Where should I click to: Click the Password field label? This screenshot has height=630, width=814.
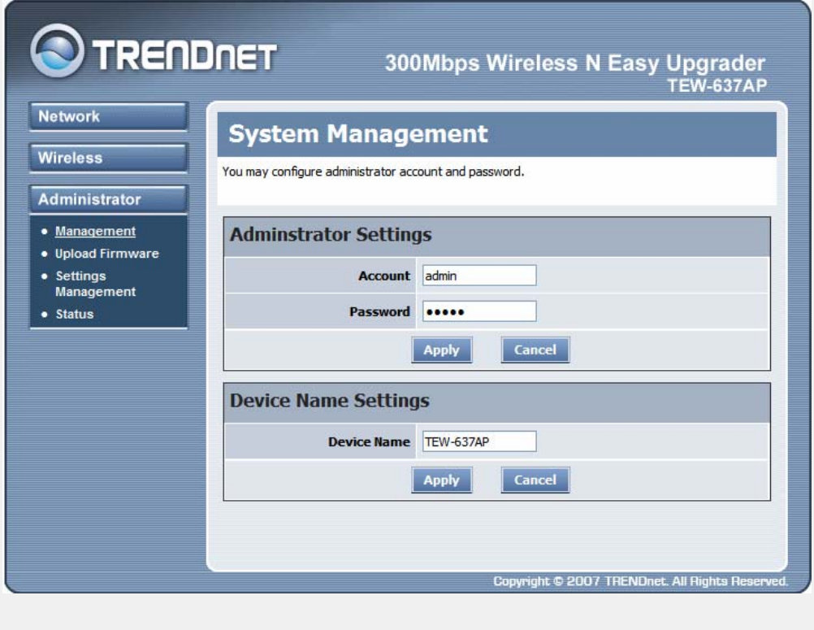click(379, 312)
